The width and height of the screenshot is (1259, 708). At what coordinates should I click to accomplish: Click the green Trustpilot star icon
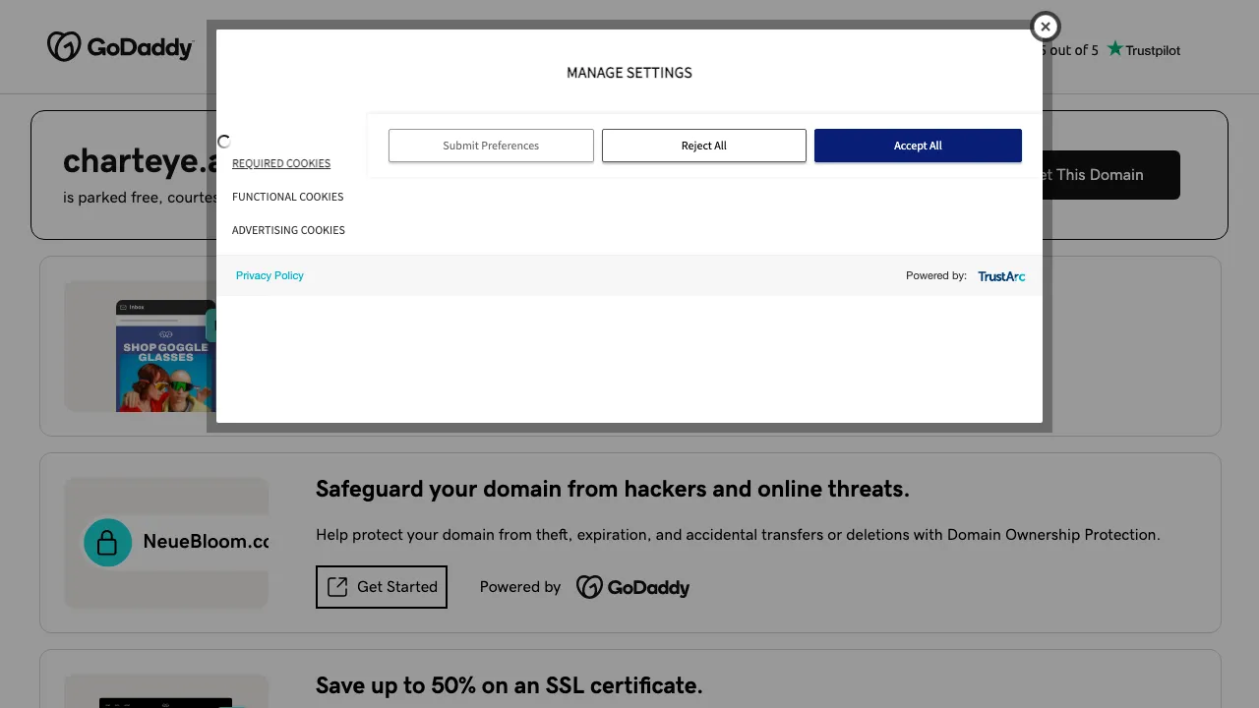[1114, 49]
